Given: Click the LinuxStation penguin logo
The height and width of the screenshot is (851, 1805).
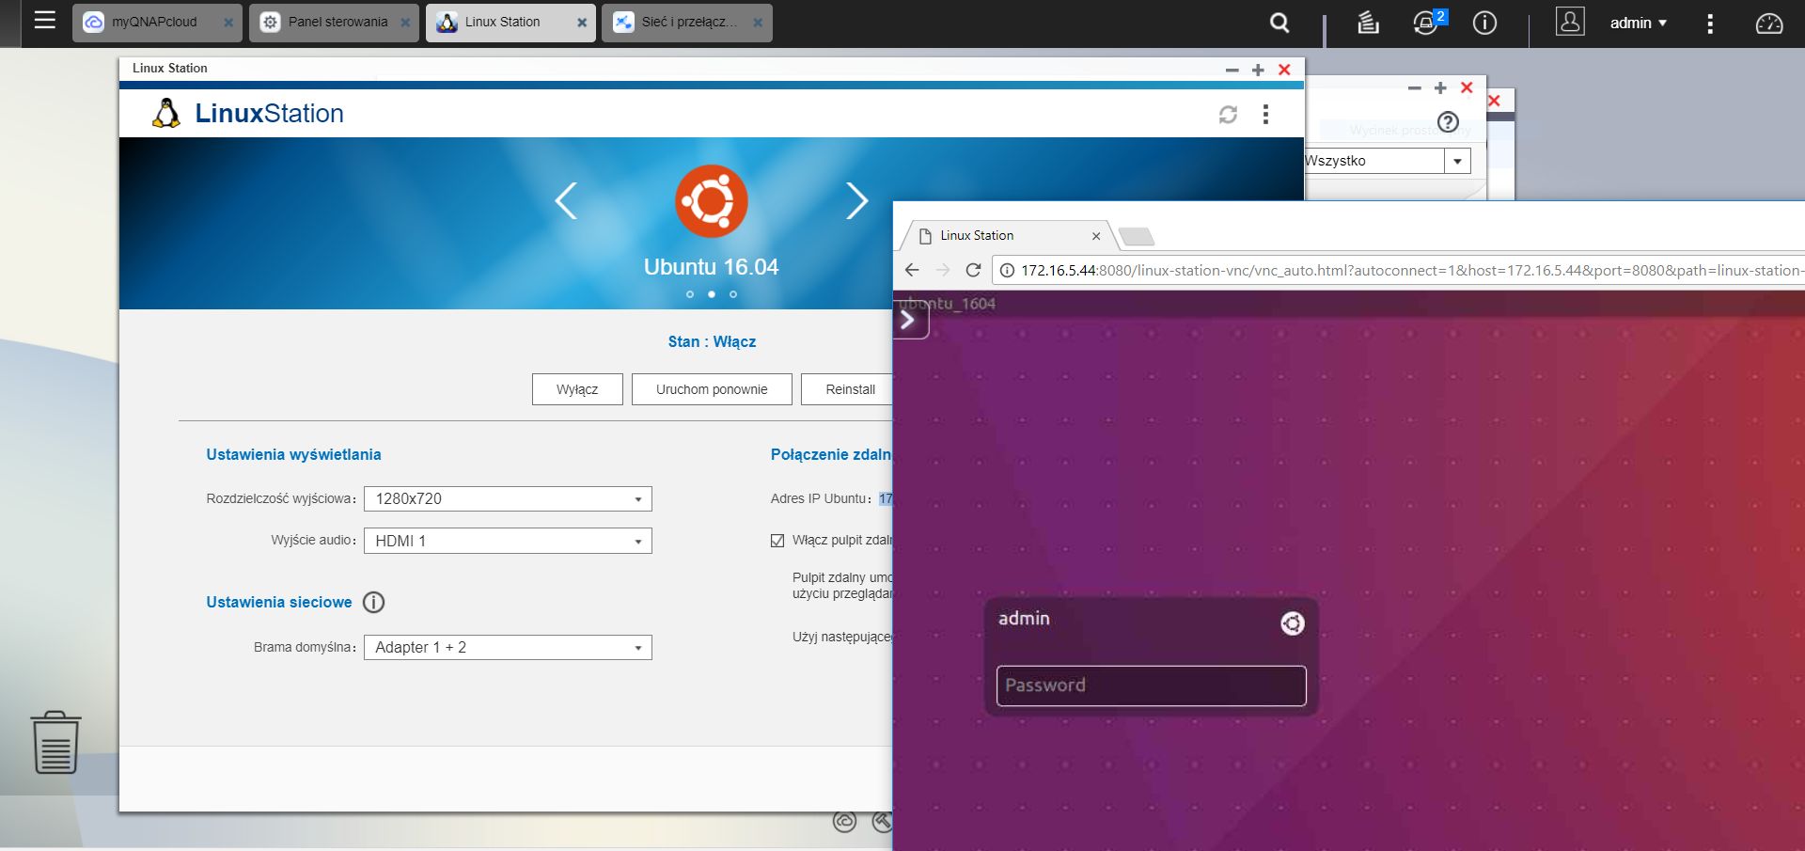Looking at the screenshot, I should tap(166, 113).
